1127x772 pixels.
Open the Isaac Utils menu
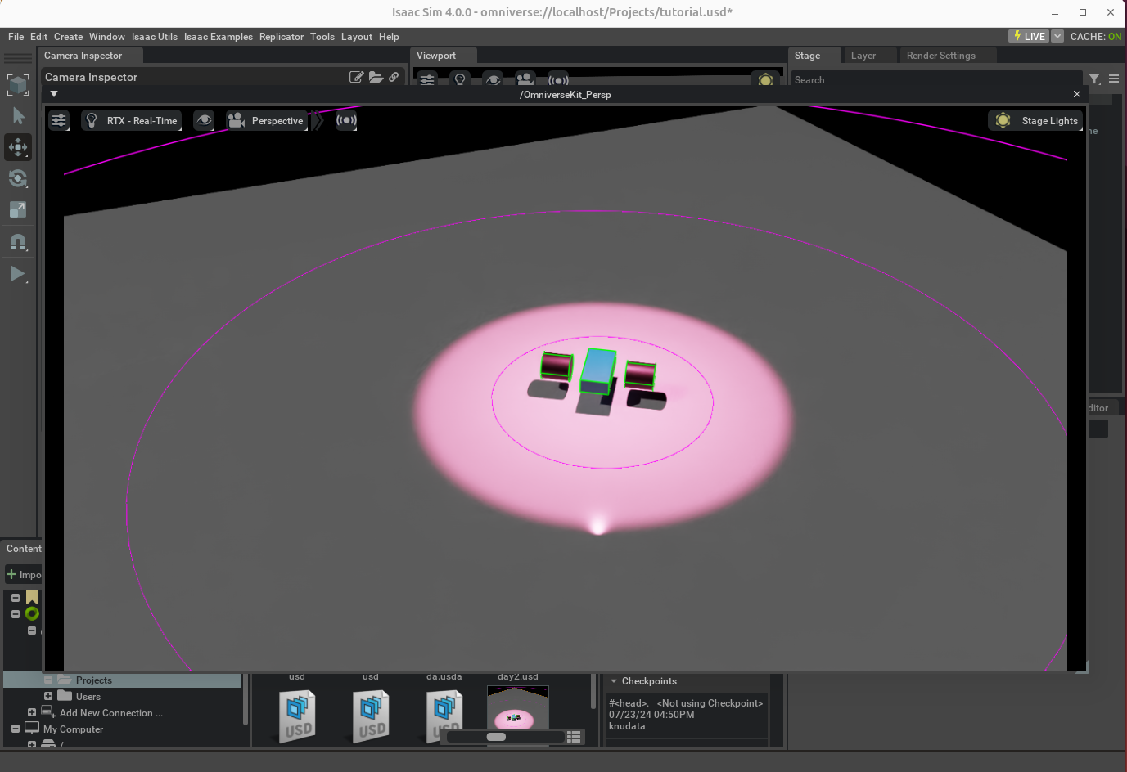pyautogui.click(x=154, y=37)
